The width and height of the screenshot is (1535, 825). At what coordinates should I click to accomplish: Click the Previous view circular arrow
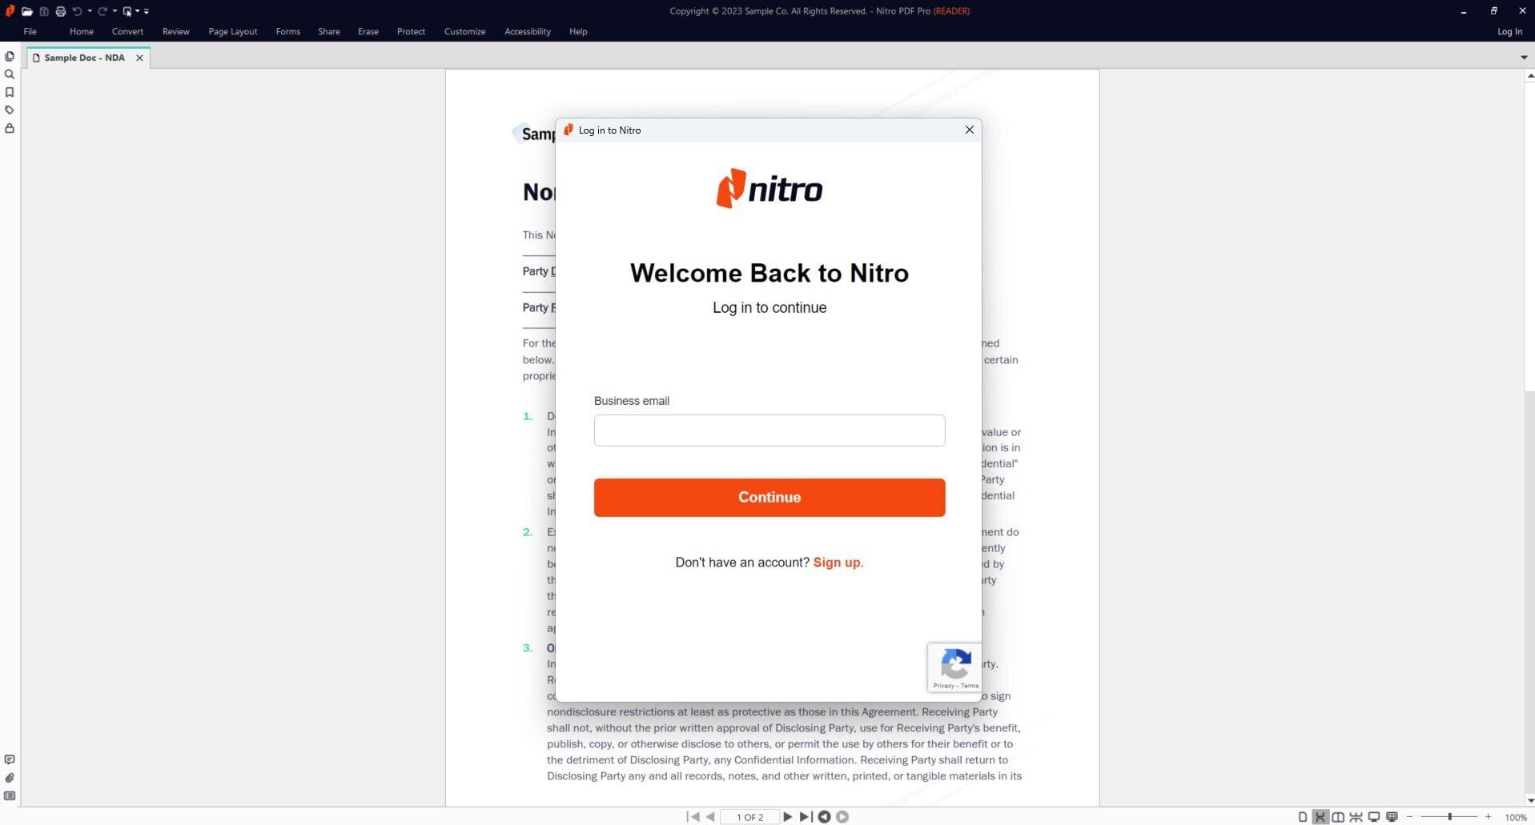pos(824,817)
